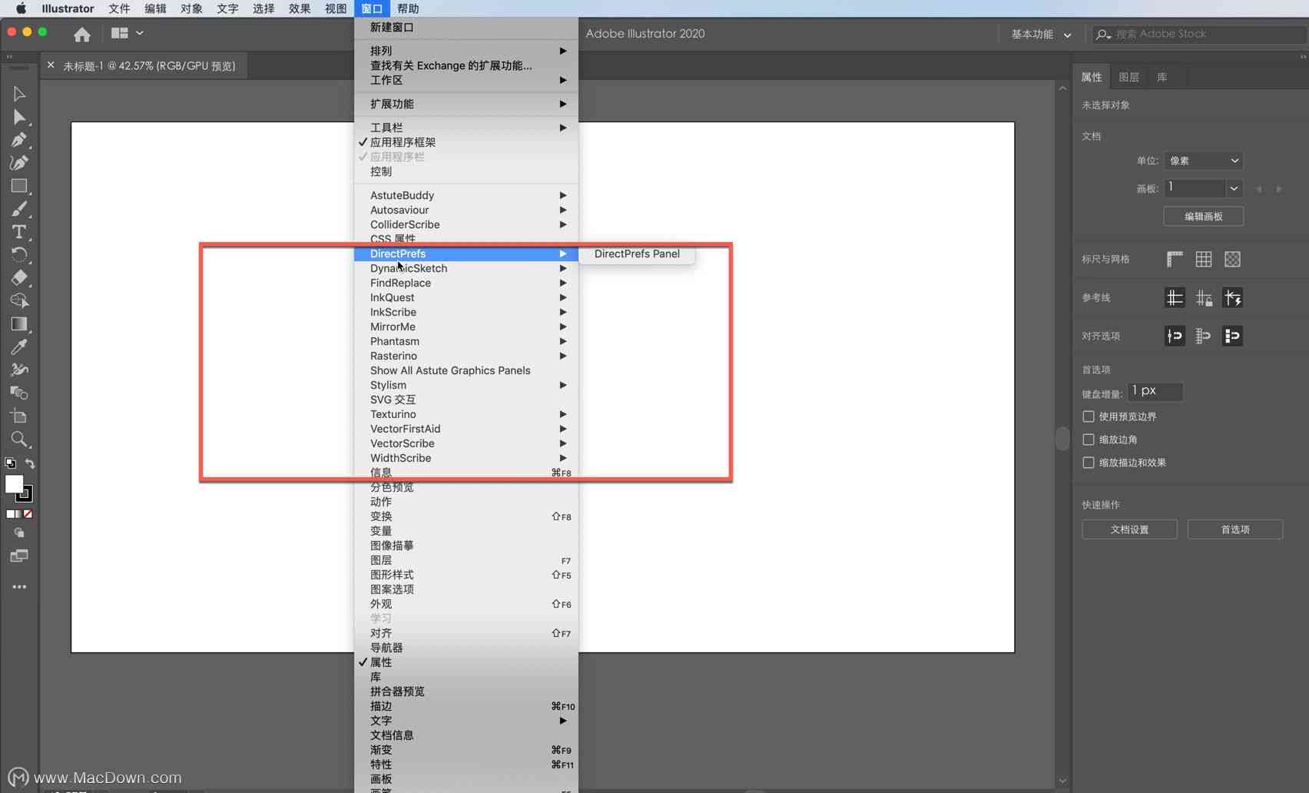Choose DirectPrefs Panel submenu entry

tap(637, 254)
